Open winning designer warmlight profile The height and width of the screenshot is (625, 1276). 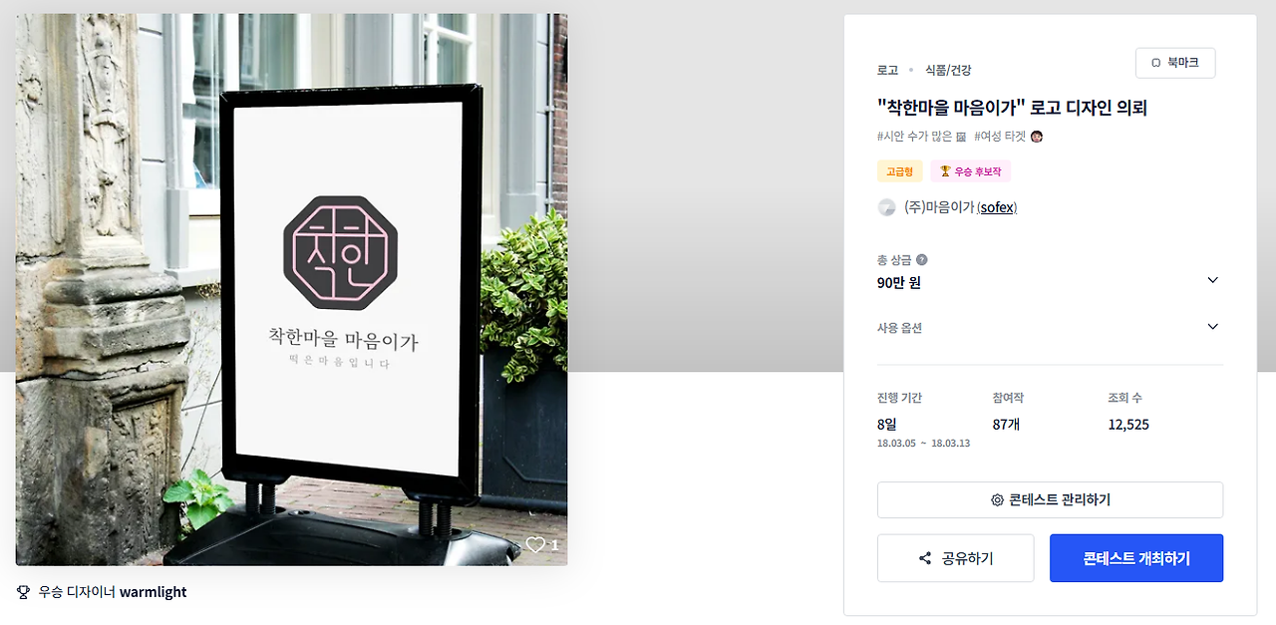(x=153, y=592)
